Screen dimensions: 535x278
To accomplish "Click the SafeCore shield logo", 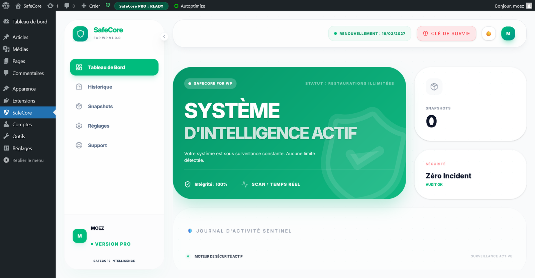I will [80, 34].
